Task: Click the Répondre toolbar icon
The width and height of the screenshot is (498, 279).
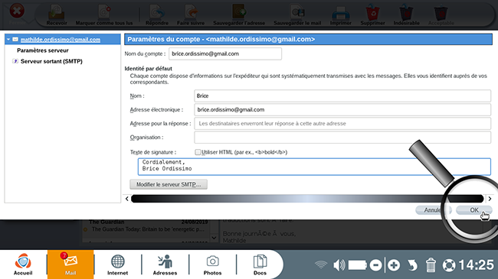Action: tap(157, 13)
